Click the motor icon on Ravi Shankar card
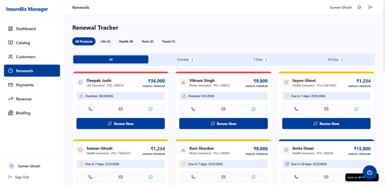 [x=183, y=151]
